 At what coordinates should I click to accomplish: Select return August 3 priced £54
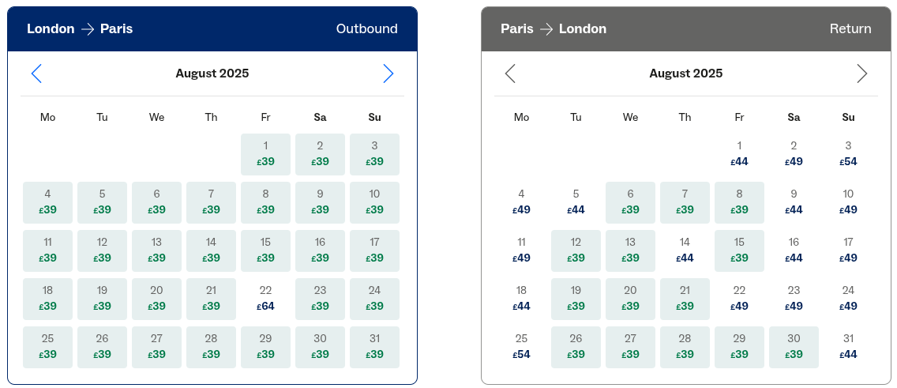[848, 154]
